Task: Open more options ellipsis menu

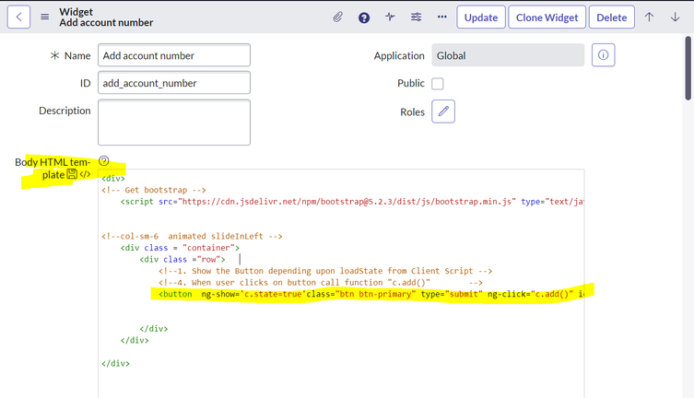Action: (442, 18)
